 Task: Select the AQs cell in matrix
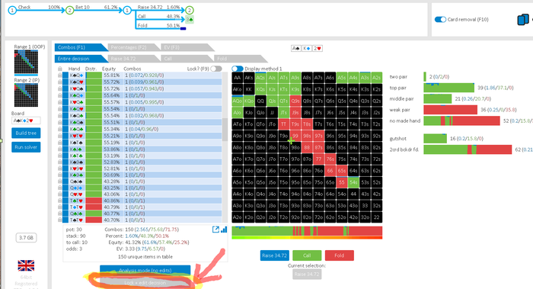pyautogui.click(x=260, y=78)
